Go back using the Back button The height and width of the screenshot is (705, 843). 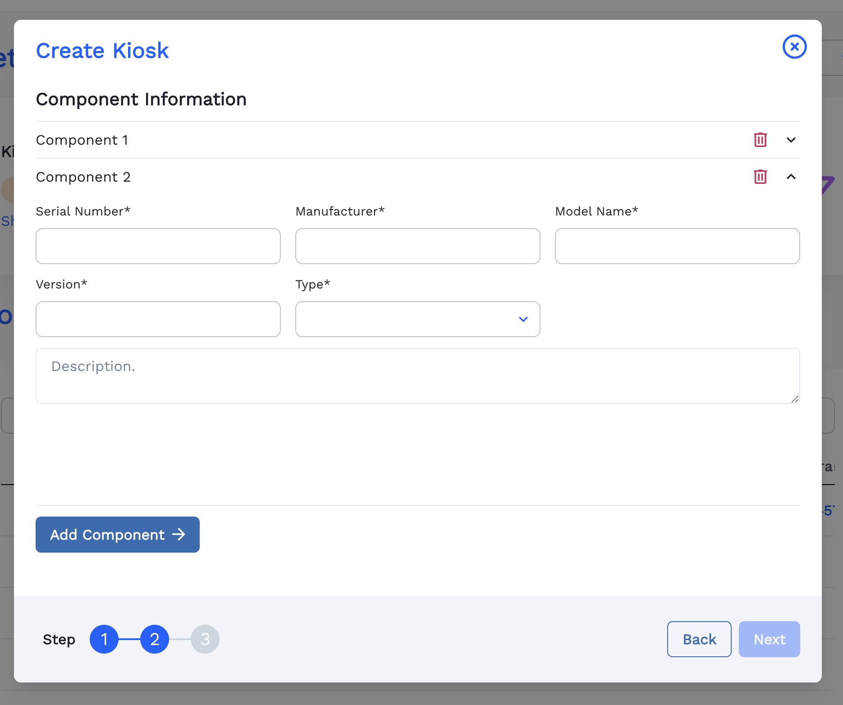tap(699, 639)
